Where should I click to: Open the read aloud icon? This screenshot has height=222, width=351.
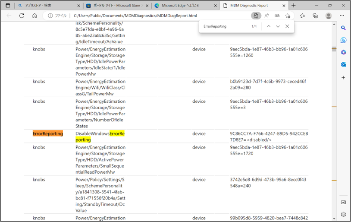266,16
